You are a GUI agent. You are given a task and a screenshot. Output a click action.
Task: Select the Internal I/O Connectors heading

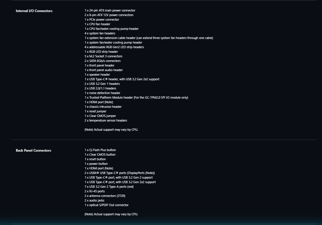(x=34, y=11)
